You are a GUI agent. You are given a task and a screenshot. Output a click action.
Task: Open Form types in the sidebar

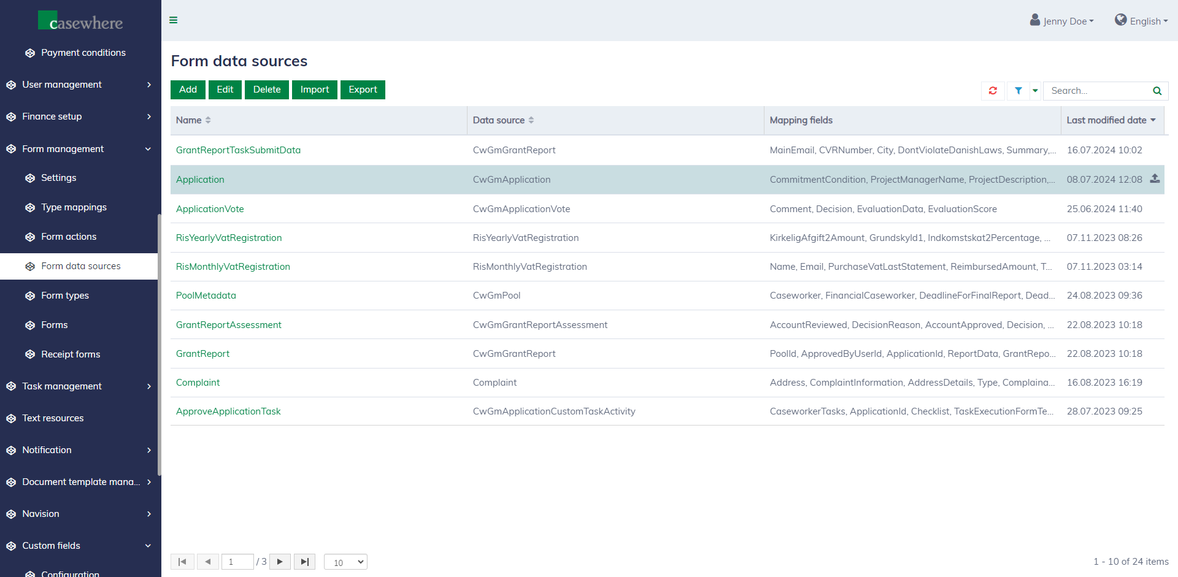click(65, 296)
